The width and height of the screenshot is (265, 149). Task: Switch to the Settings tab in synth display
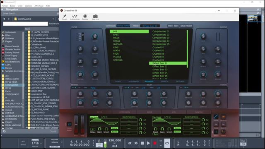coord(180,82)
